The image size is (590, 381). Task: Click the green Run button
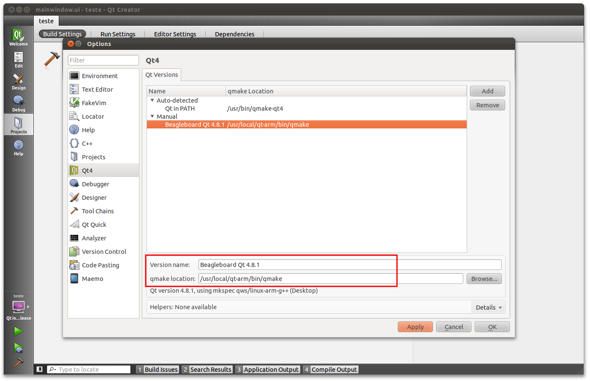coord(18,332)
